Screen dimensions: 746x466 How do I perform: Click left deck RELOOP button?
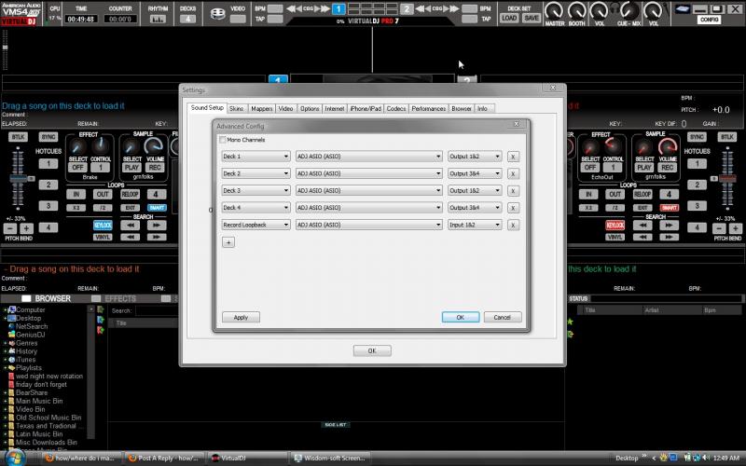[130, 194]
